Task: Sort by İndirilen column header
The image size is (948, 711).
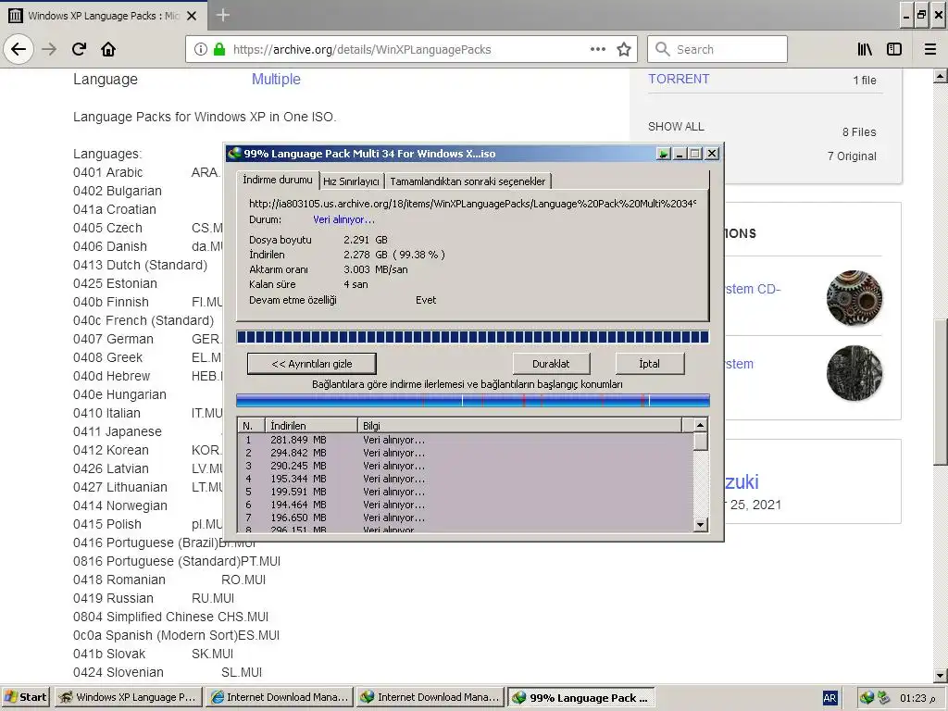Action: (x=311, y=426)
